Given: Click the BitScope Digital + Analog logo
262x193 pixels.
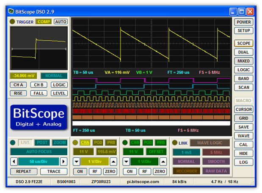Looking at the screenshot, I should click(39, 117).
